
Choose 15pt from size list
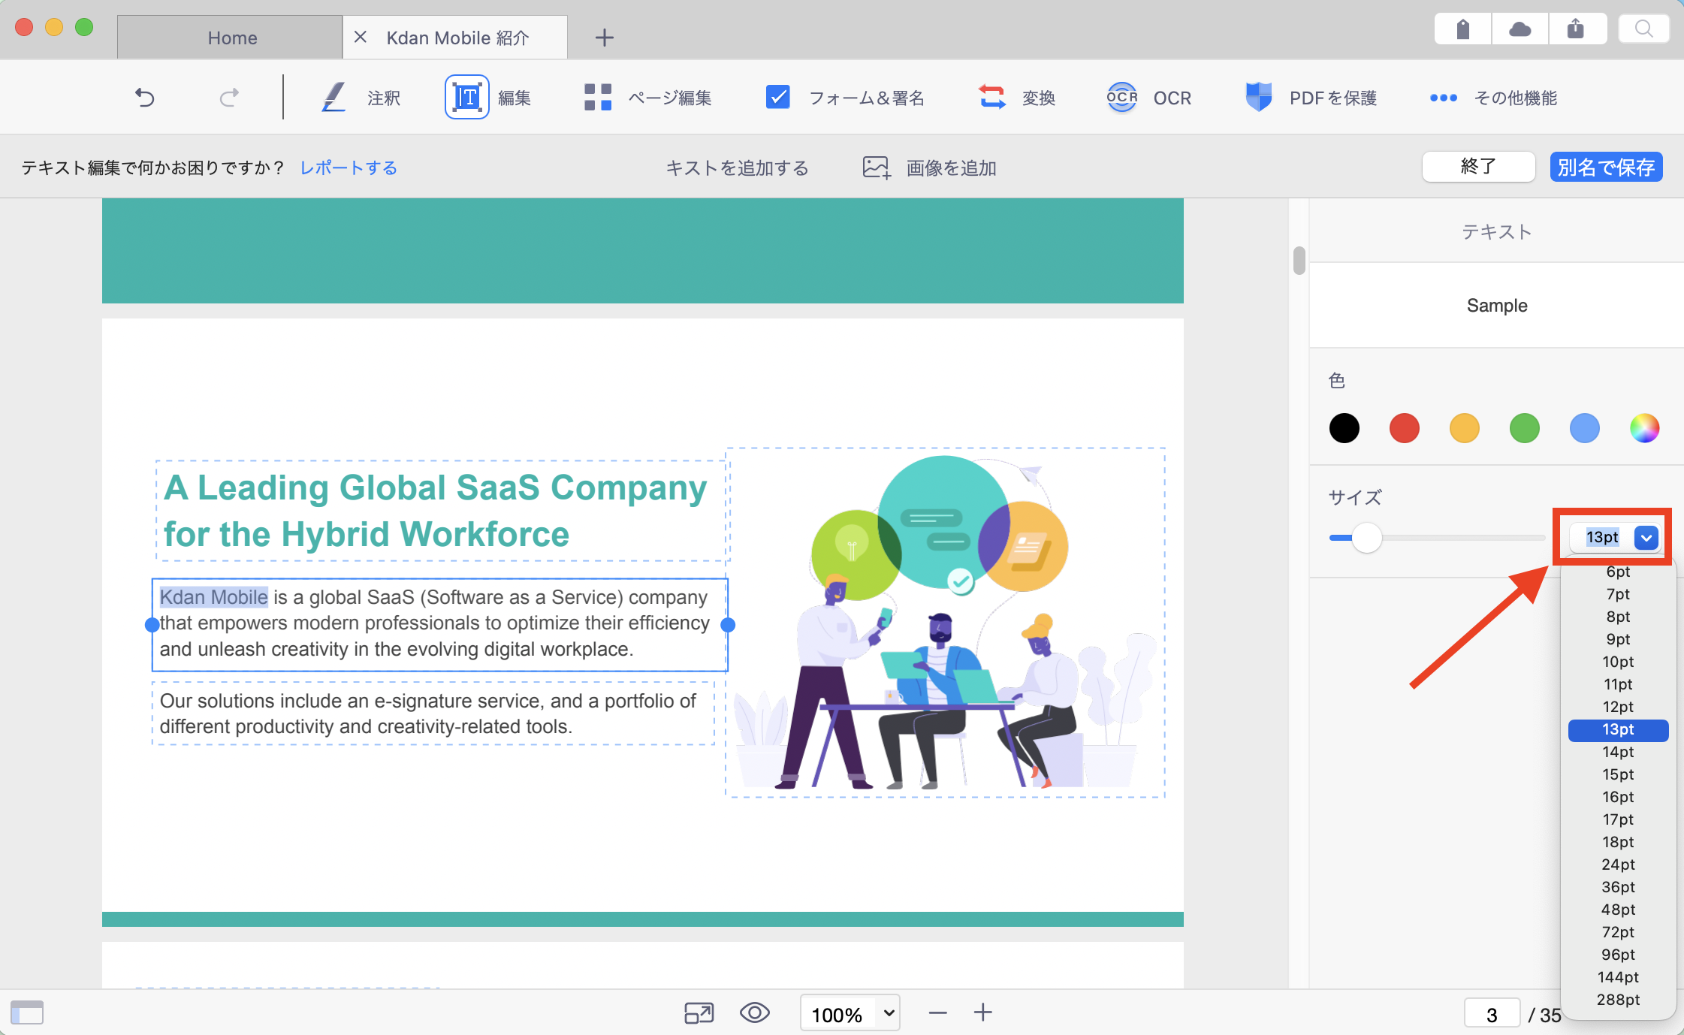click(x=1618, y=774)
